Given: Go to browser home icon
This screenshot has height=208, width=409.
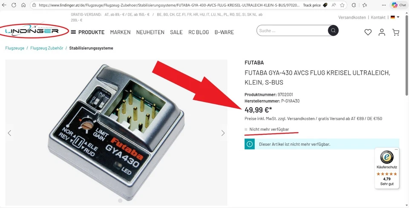Looking at the screenshot, I should pos(23,5).
